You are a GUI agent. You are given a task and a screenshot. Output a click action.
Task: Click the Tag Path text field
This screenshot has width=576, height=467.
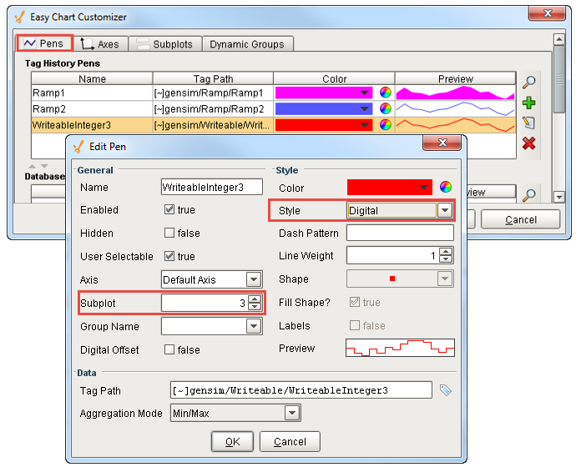coord(301,390)
